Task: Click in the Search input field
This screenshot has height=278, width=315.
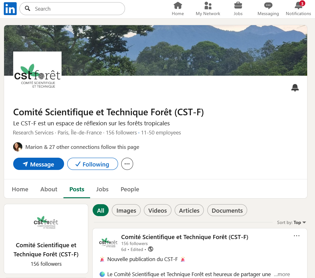Action: (x=75, y=9)
